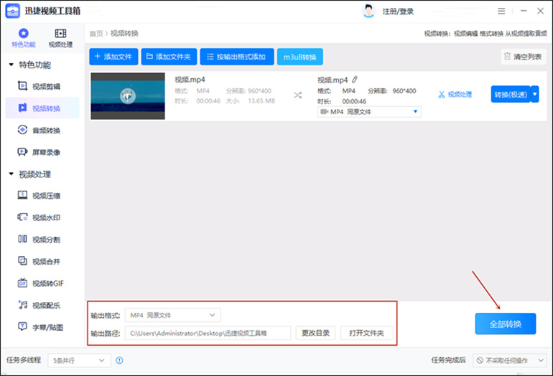Screen dimensions: 553x376
Task: Collapse the 特色功能 section triangle
Action: click(11, 65)
